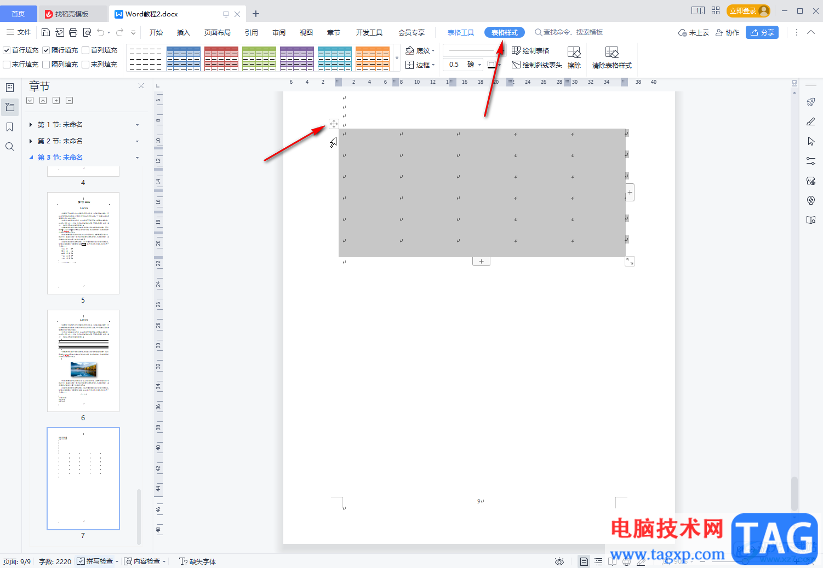Click the Redo arrow icon
This screenshot has height=568, width=823.
pyautogui.click(x=119, y=32)
